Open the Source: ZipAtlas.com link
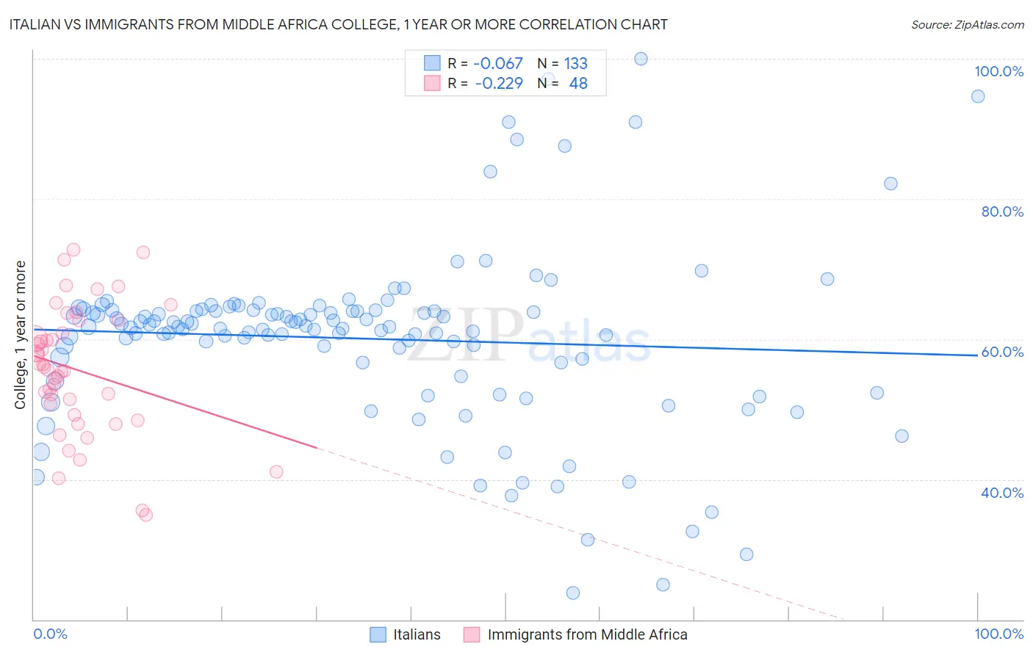 coord(968,24)
